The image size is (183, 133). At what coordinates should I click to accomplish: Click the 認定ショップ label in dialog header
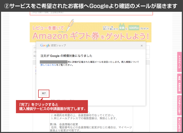tap(59, 45)
